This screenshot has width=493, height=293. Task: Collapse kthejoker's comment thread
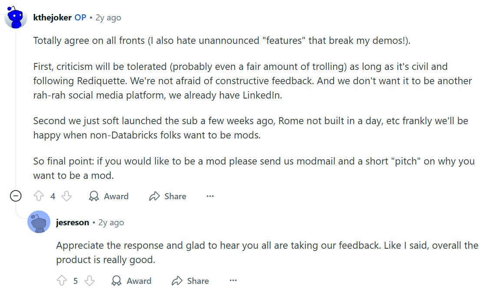point(16,196)
